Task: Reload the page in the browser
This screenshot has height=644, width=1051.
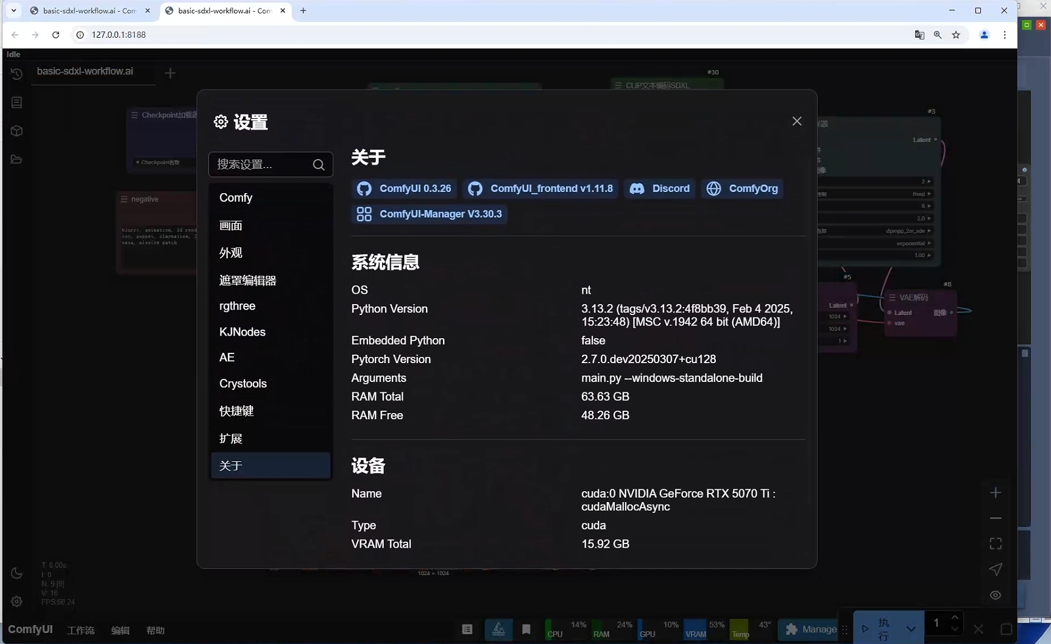Action: click(55, 35)
